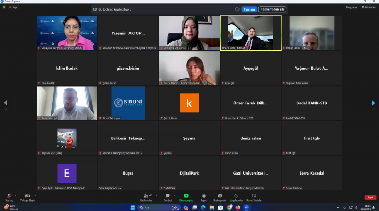The width and height of the screenshot is (379, 211).
Task: Open Chrome from taskbar
Action: click(229, 208)
